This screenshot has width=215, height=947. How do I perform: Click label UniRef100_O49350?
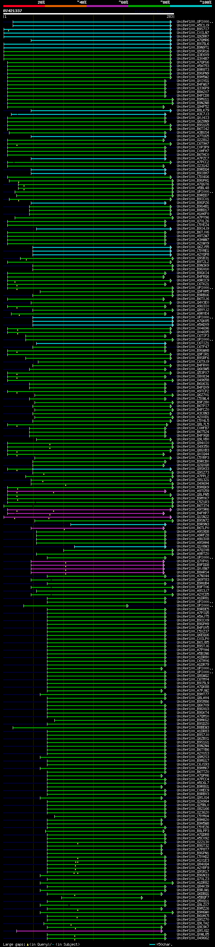[x=193, y=447]
